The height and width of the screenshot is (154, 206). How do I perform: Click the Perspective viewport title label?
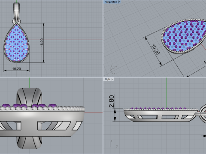[111, 2]
